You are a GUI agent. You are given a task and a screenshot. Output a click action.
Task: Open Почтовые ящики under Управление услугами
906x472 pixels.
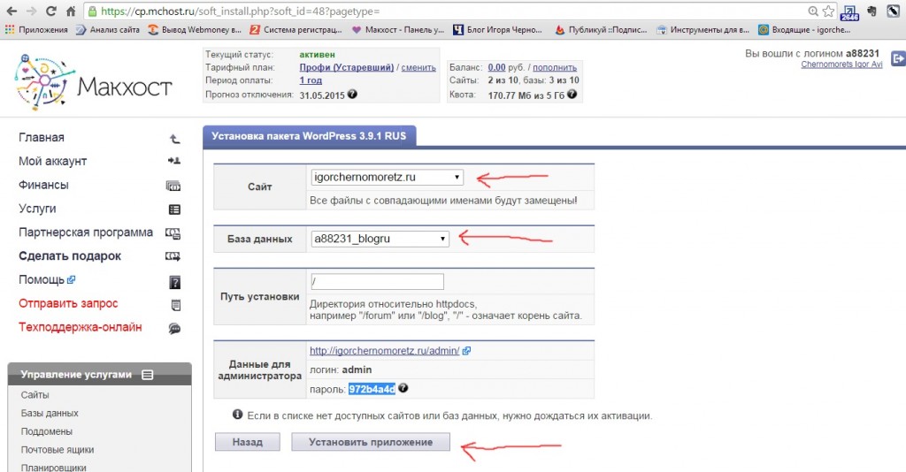[58, 450]
